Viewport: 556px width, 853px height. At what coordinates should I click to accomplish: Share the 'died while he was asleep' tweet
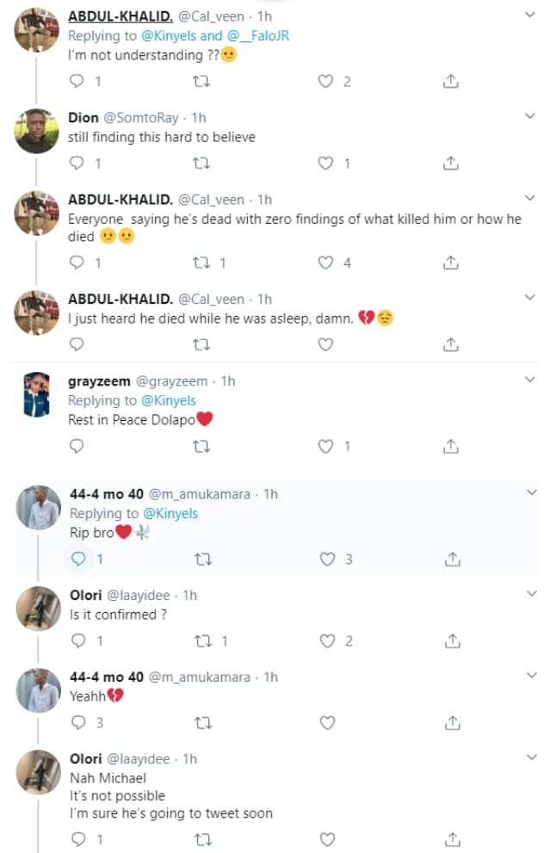coord(450,344)
